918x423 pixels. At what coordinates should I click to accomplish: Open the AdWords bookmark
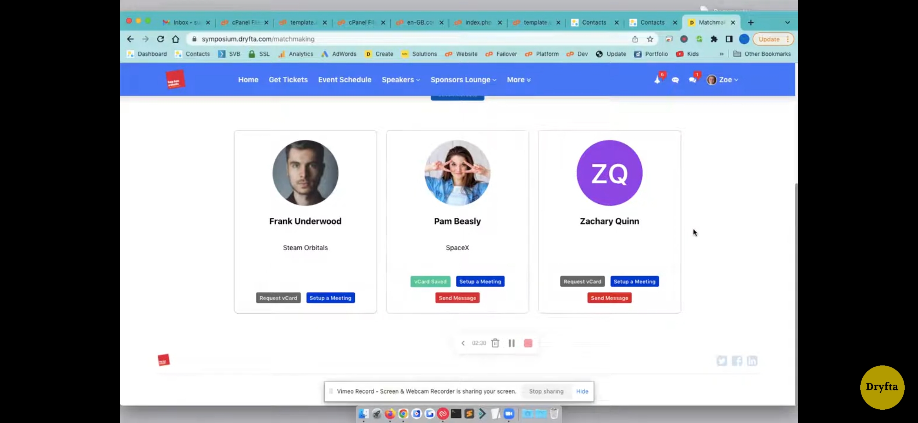[x=339, y=54]
